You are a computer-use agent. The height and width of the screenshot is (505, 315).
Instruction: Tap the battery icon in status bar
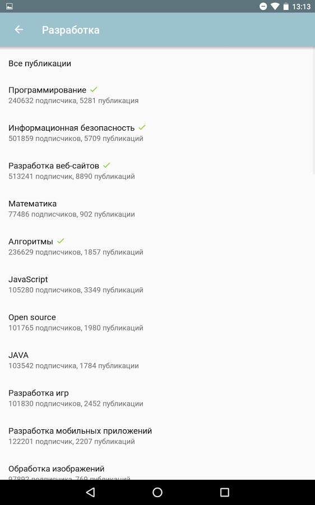pyautogui.click(x=286, y=6)
